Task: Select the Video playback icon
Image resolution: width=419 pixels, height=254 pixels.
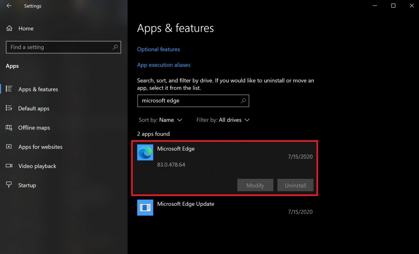Action: [x=9, y=166]
